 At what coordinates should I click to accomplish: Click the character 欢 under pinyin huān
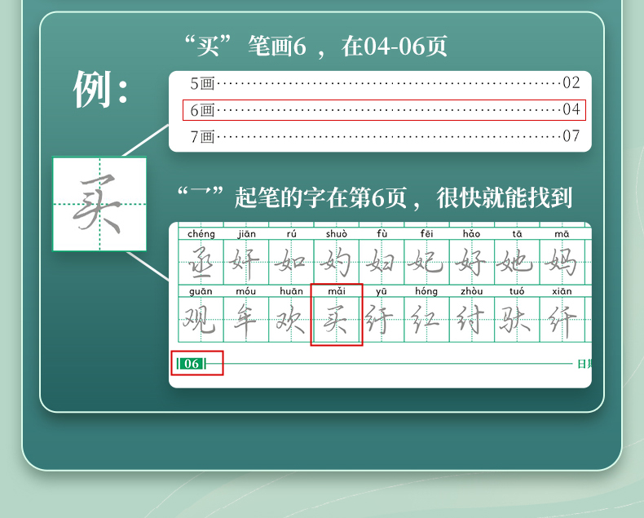[291, 320]
